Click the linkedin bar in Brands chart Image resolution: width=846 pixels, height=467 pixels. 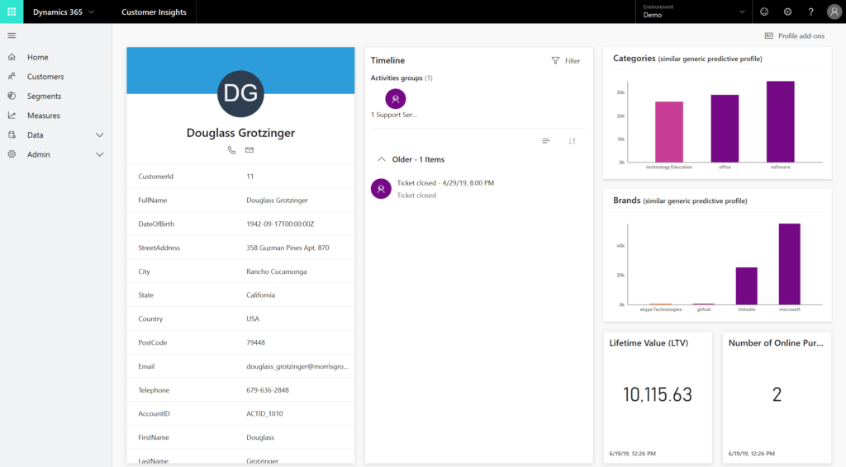point(746,286)
